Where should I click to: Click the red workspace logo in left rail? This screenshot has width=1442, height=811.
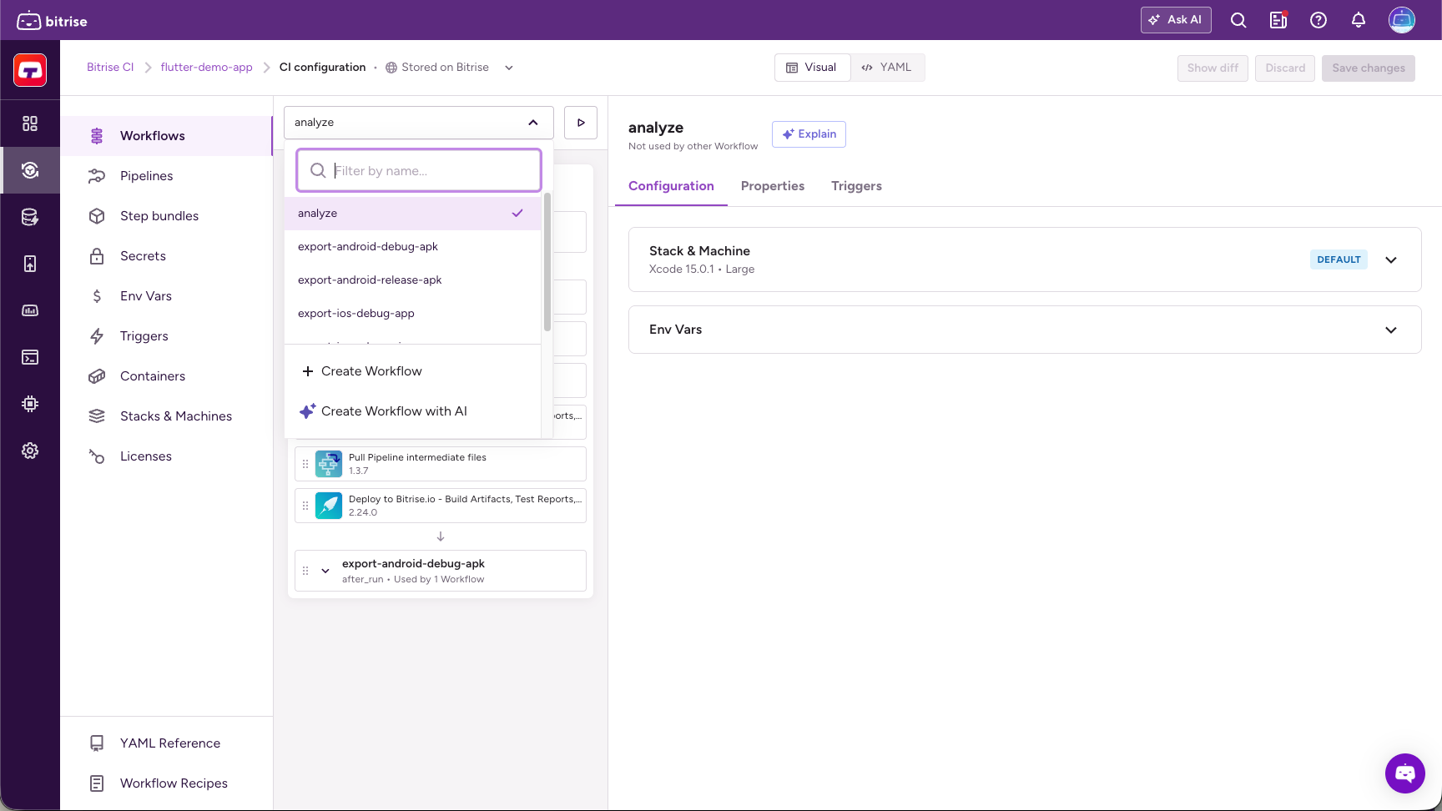pos(30,70)
